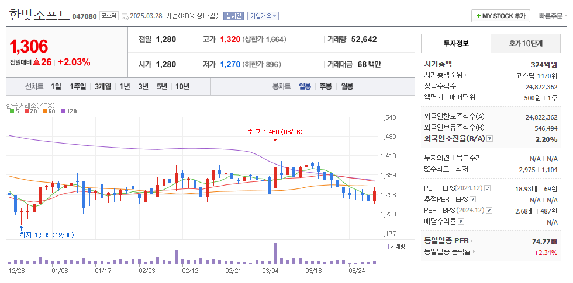Click the 시가총액 value 324억원
This screenshot has height=283, width=573.
coord(544,65)
